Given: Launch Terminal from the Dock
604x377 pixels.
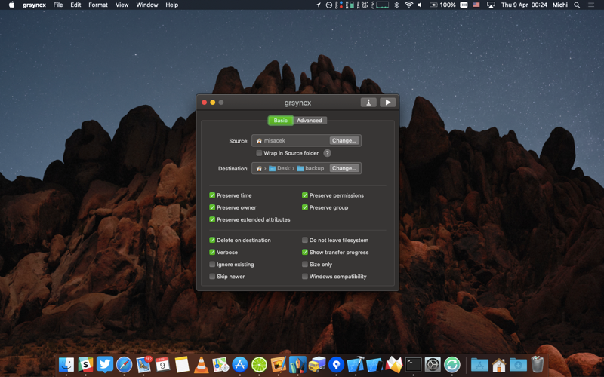Looking at the screenshot, I should (x=413, y=365).
